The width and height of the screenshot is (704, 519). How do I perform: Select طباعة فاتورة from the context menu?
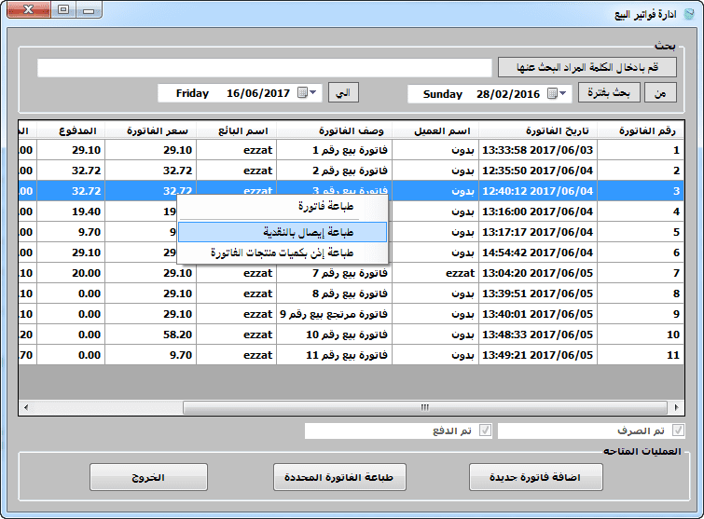coord(282,206)
